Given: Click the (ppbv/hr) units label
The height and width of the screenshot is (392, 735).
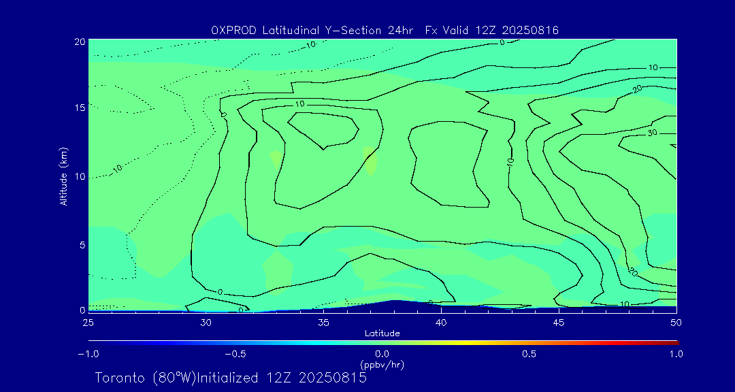Looking at the screenshot, I should [382, 365].
